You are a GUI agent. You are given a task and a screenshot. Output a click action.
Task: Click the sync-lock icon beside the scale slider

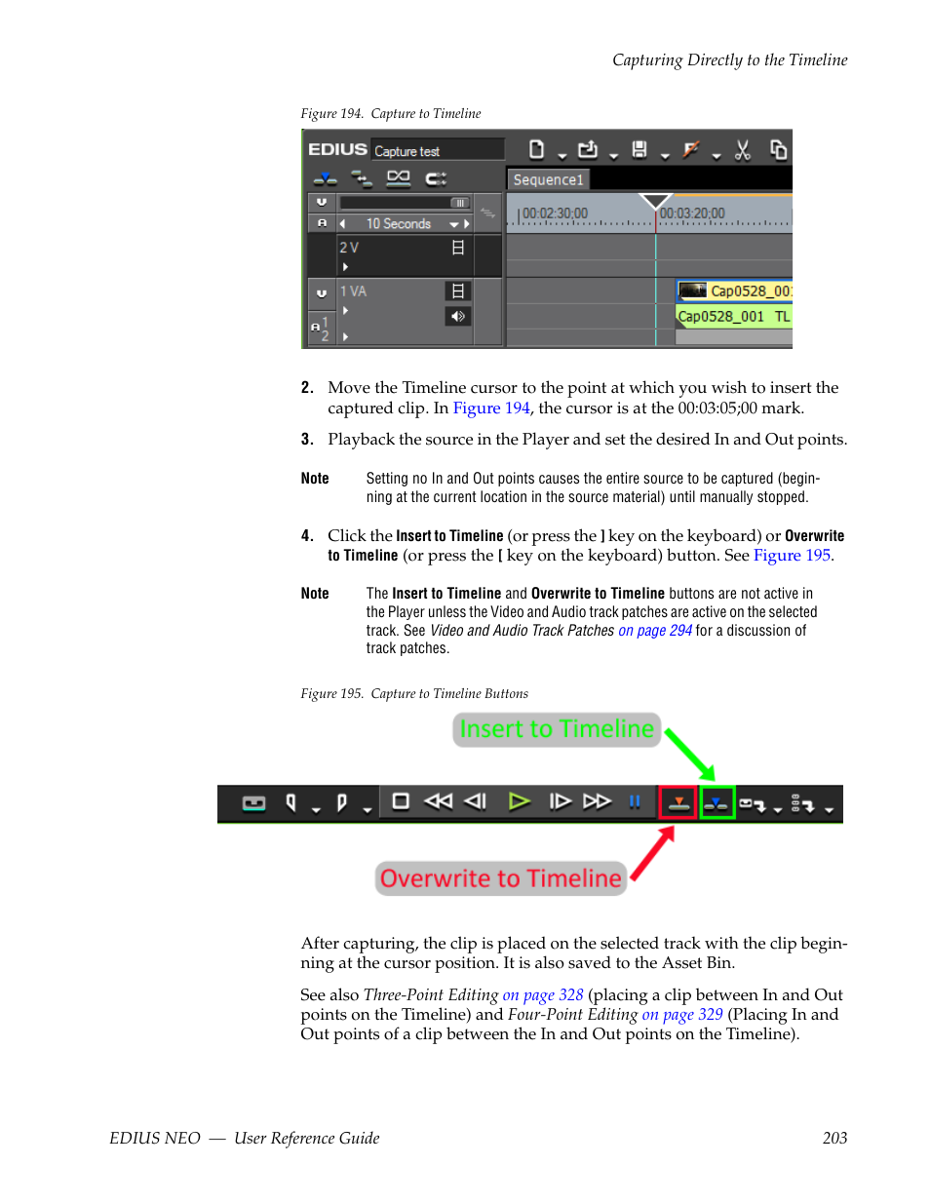(x=487, y=213)
